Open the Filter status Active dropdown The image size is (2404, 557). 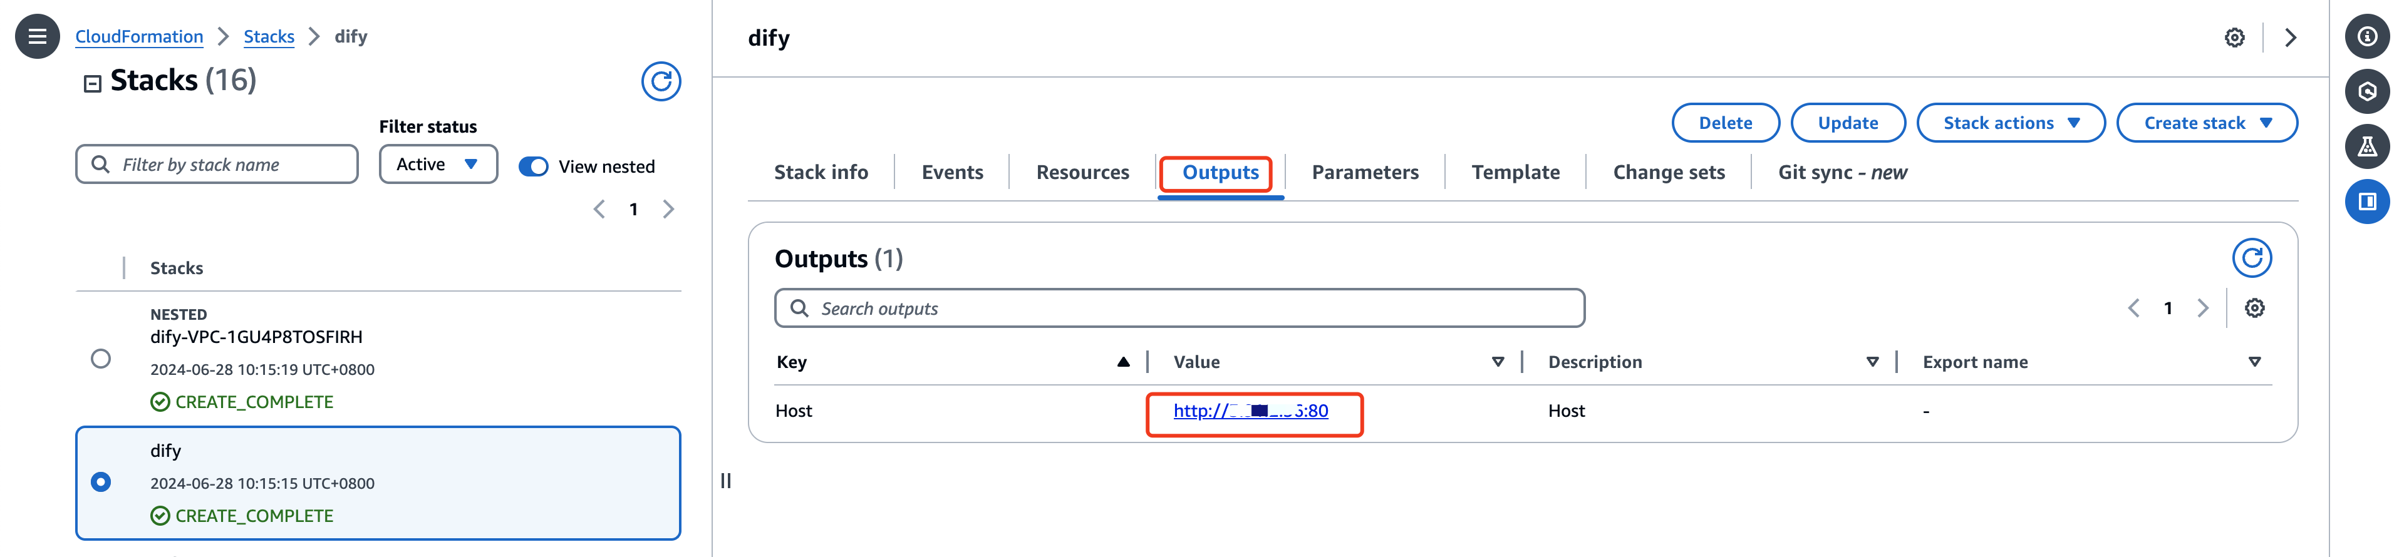(438, 164)
